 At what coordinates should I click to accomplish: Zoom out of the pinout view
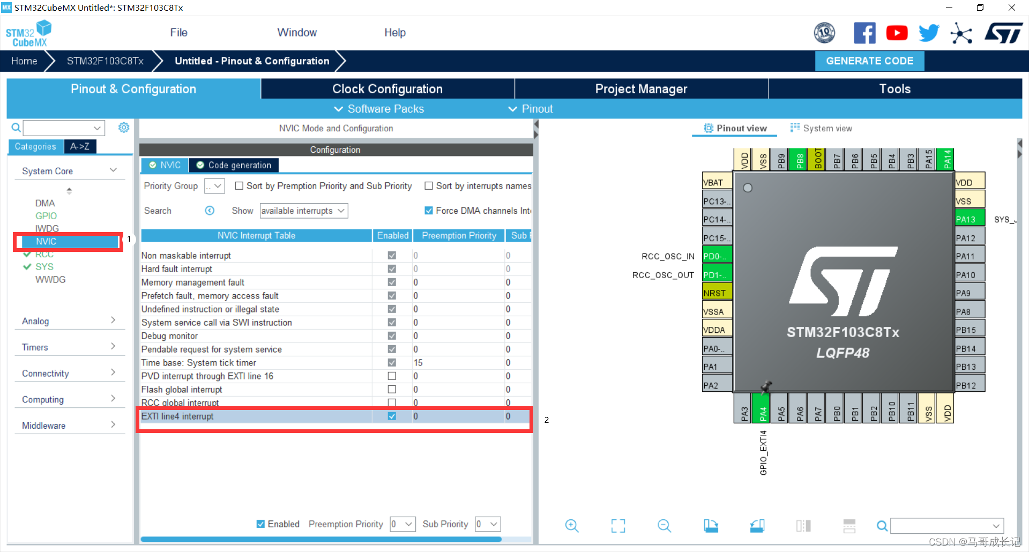tap(664, 526)
